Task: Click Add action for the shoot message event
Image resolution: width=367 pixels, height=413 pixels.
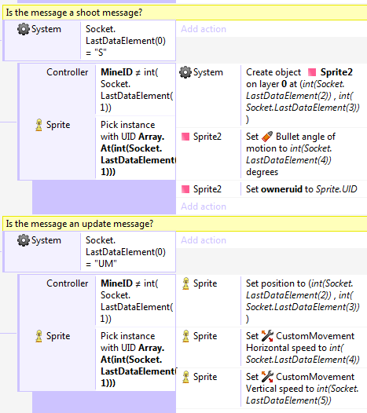Action: 204,29
